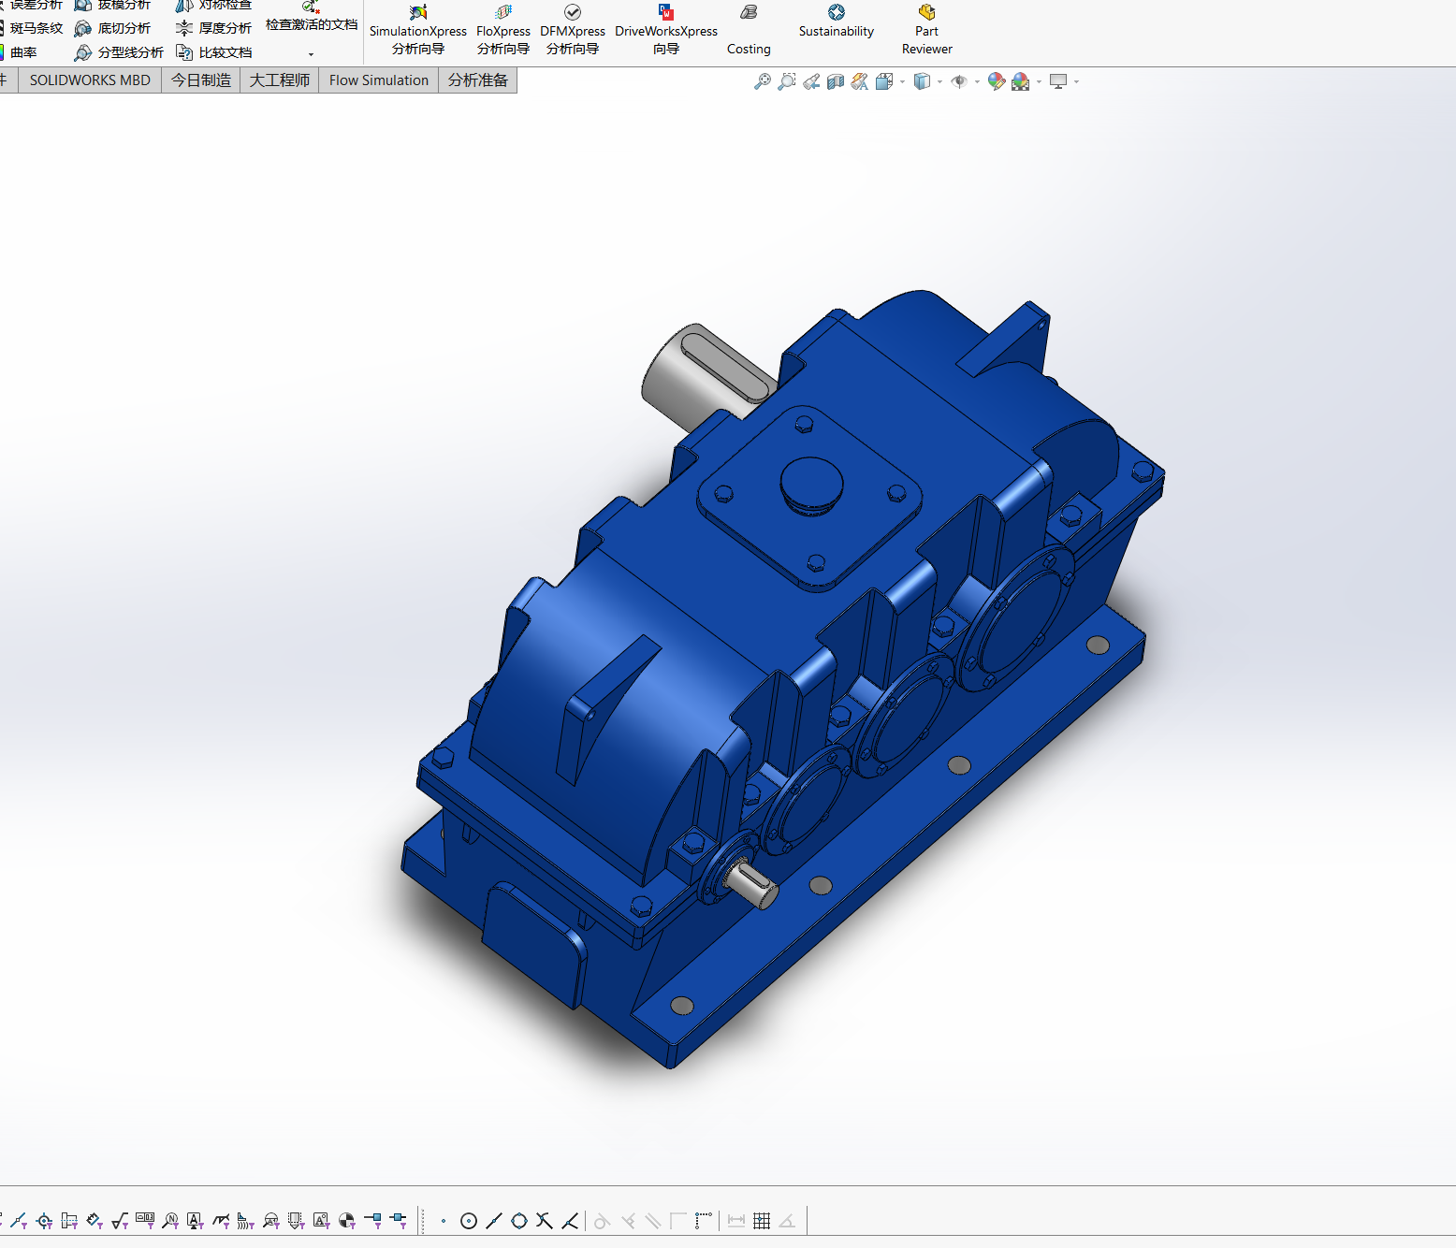Open Check Active Document (检查激活的文档)
The image size is (1456, 1248).
pos(312,17)
